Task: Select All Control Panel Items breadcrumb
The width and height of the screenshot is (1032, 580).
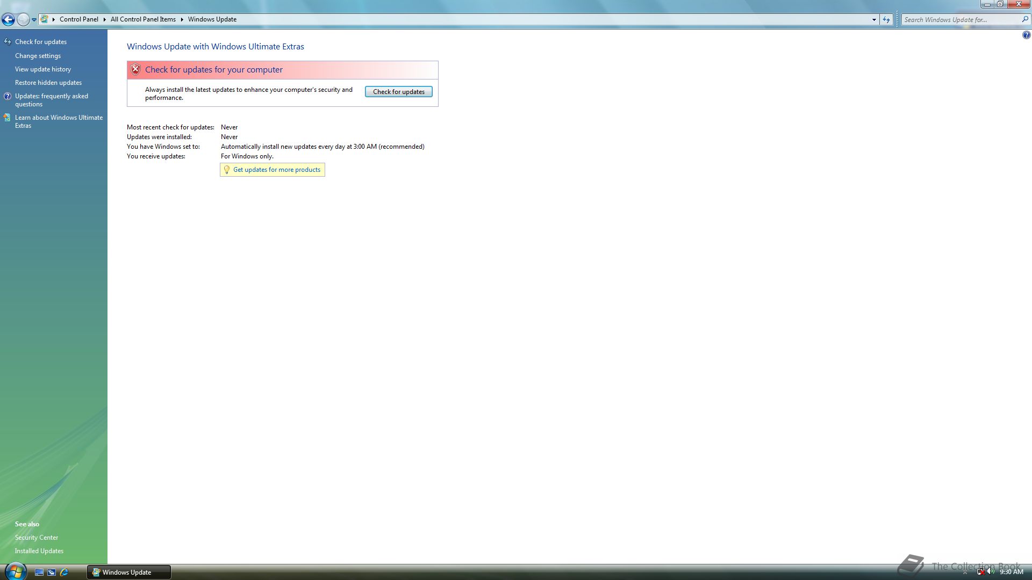Action: pos(143,19)
